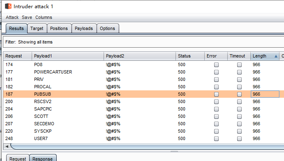This screenshot has width=284, height=161.
Task: Open the Save menu
Action: point(27,17)
